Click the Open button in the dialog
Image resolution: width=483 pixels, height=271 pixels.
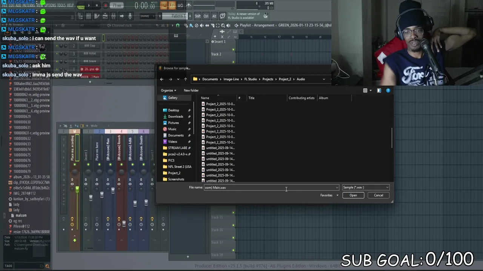coord(353,195)
